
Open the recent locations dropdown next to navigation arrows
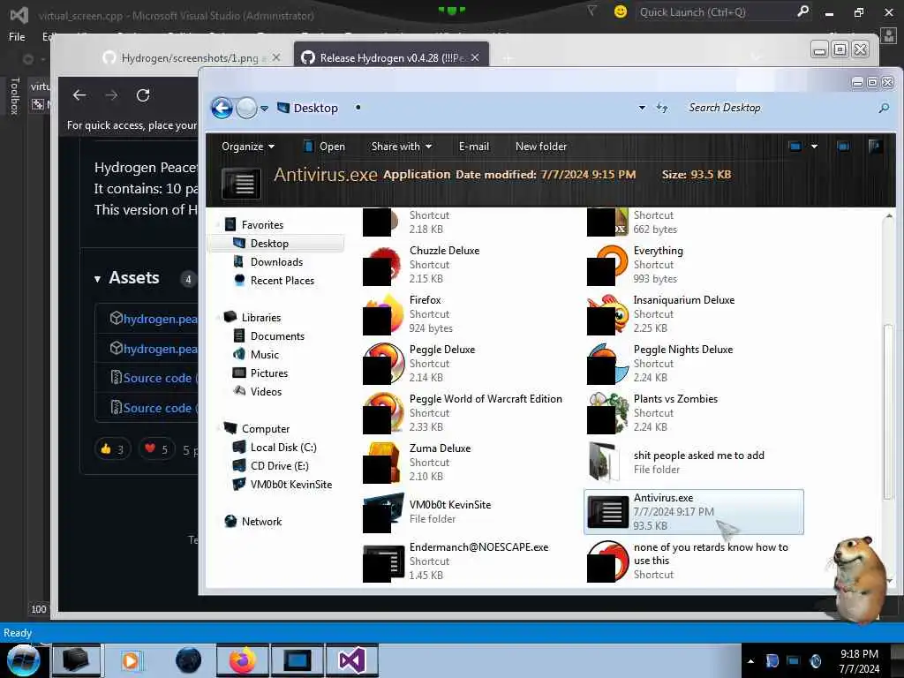(264, 109)
